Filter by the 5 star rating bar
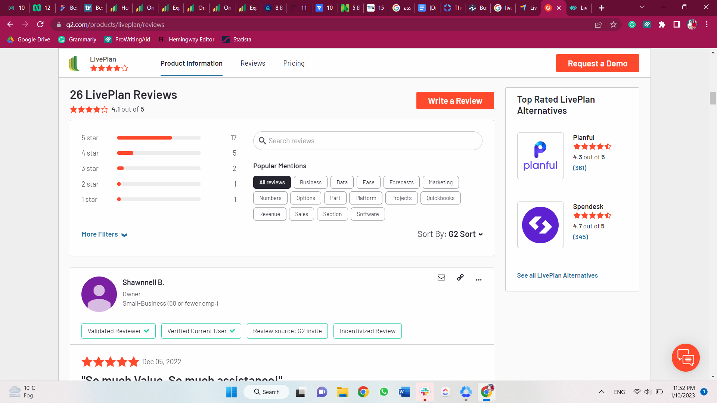The height and width of the screenshot is (403, 717). 159,138
